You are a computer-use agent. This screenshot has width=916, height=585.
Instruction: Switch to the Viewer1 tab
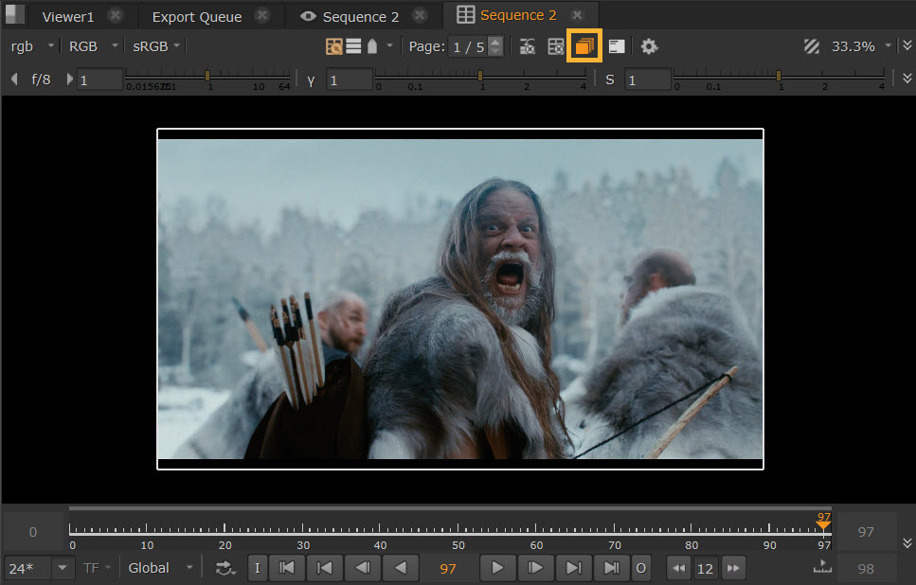pyautogui.click(x=68, y=17)
